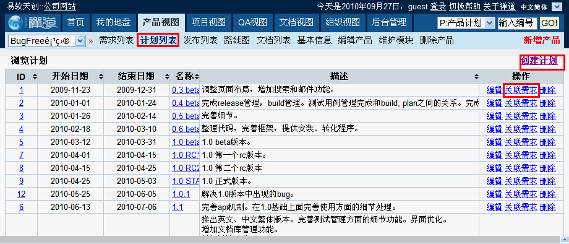Click 删除 for the 1.0 beta plan
Image resolution: width=569 pixels, height=244 pixels.
click(547, 142)
